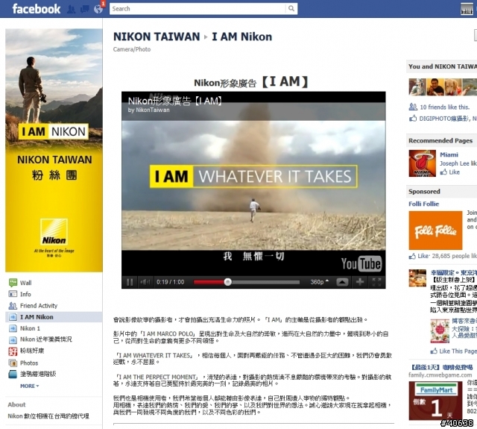
Task: Click the About heading in sidebar
Action: tap(16, 404)
